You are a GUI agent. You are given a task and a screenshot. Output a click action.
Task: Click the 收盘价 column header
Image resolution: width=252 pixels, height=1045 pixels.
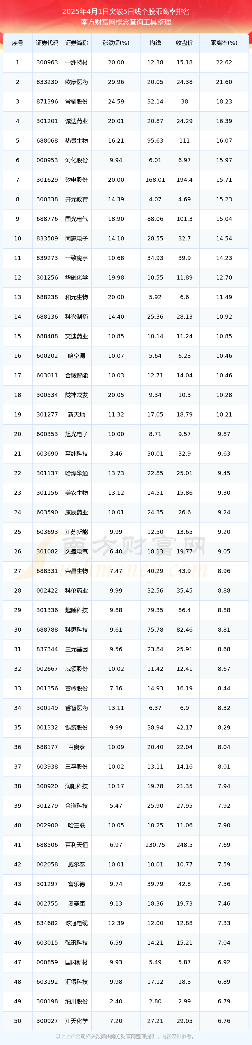point(184,43)
